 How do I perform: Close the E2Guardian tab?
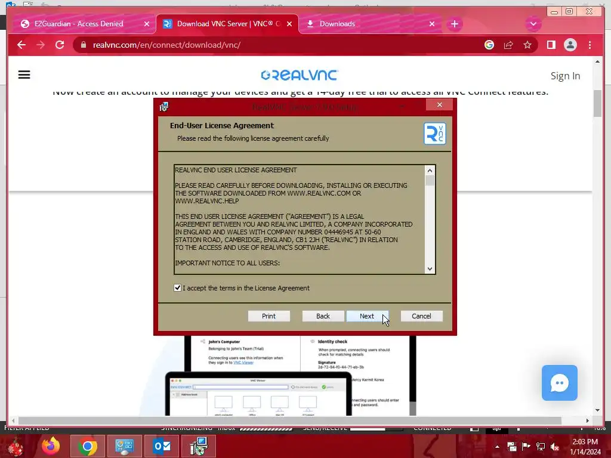pos(147,24)
